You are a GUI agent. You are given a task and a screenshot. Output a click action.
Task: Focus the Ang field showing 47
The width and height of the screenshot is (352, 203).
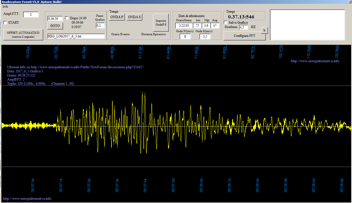(x=215, y=26)
